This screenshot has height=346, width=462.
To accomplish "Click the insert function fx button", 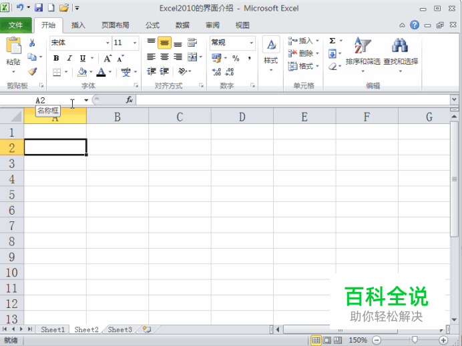I will click(x=130, y=100).
